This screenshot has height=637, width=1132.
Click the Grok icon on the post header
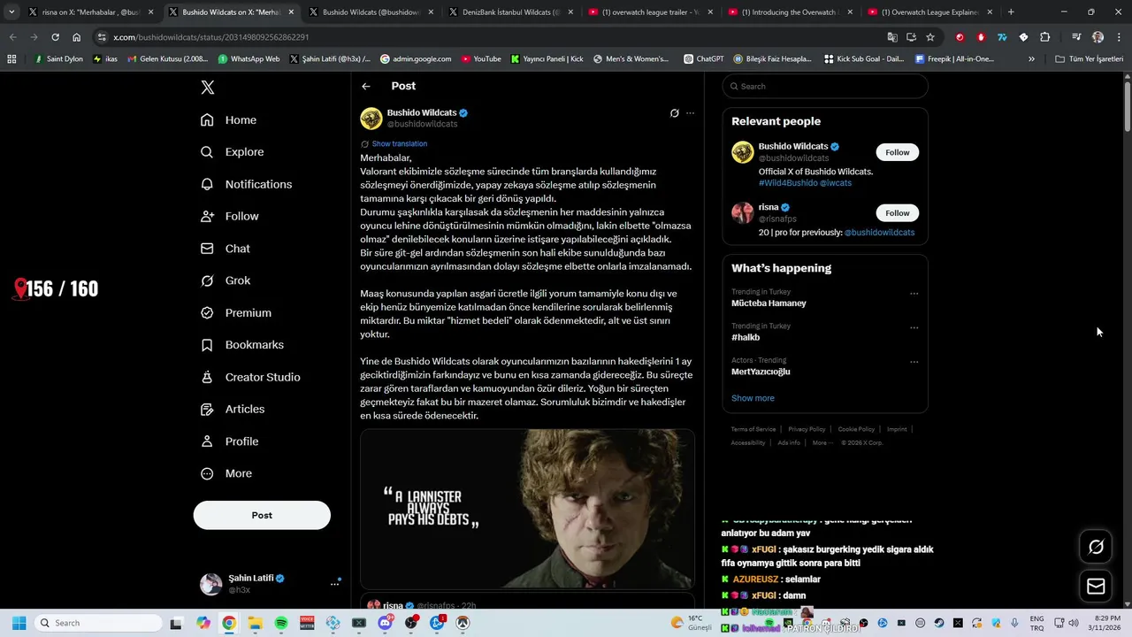(x=674, y=113)
